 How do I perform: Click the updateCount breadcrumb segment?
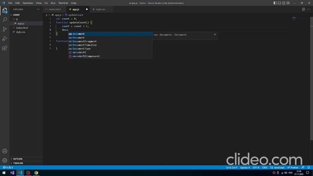74,15
